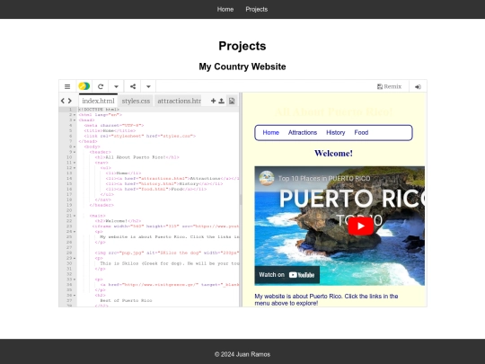485x364 pixels.
Task: Add a new file with plus icon
Action: (x=213, y=101)
